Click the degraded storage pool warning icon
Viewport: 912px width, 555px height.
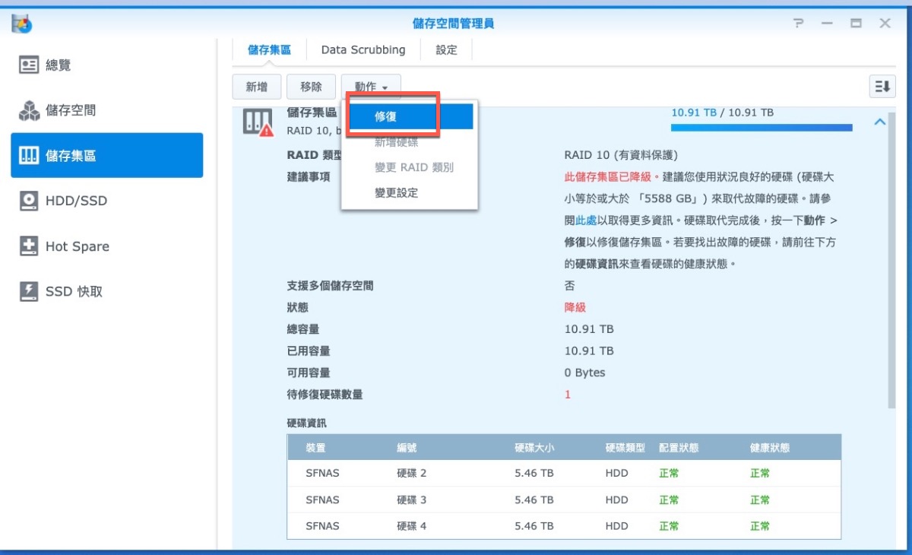(257, 122)
